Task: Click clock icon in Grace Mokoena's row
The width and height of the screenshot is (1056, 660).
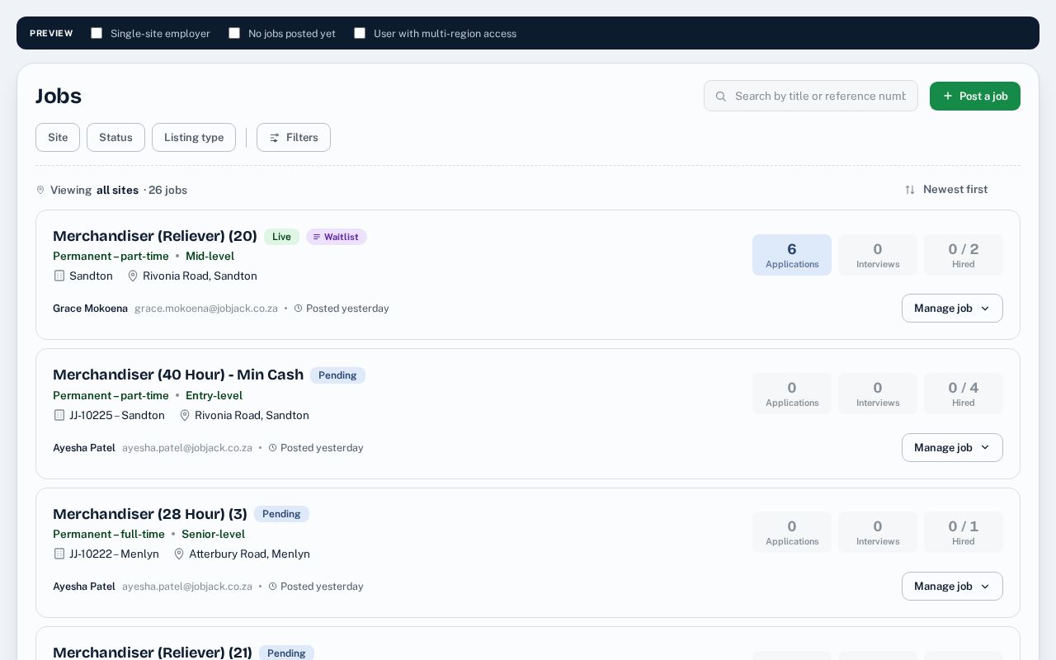Action: point(299,309)
